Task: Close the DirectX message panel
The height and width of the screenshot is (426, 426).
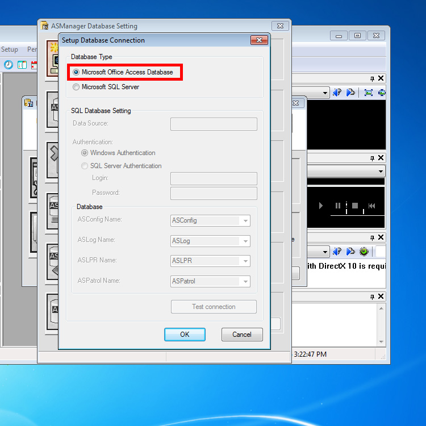Action: (381, 237)
